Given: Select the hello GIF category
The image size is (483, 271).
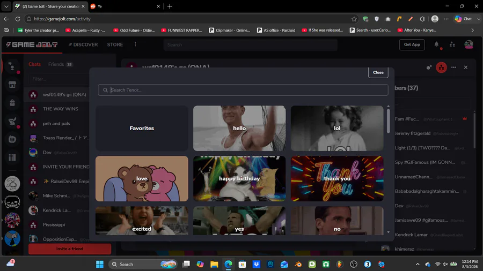Looking at the screenshot, I should (239, 128).
